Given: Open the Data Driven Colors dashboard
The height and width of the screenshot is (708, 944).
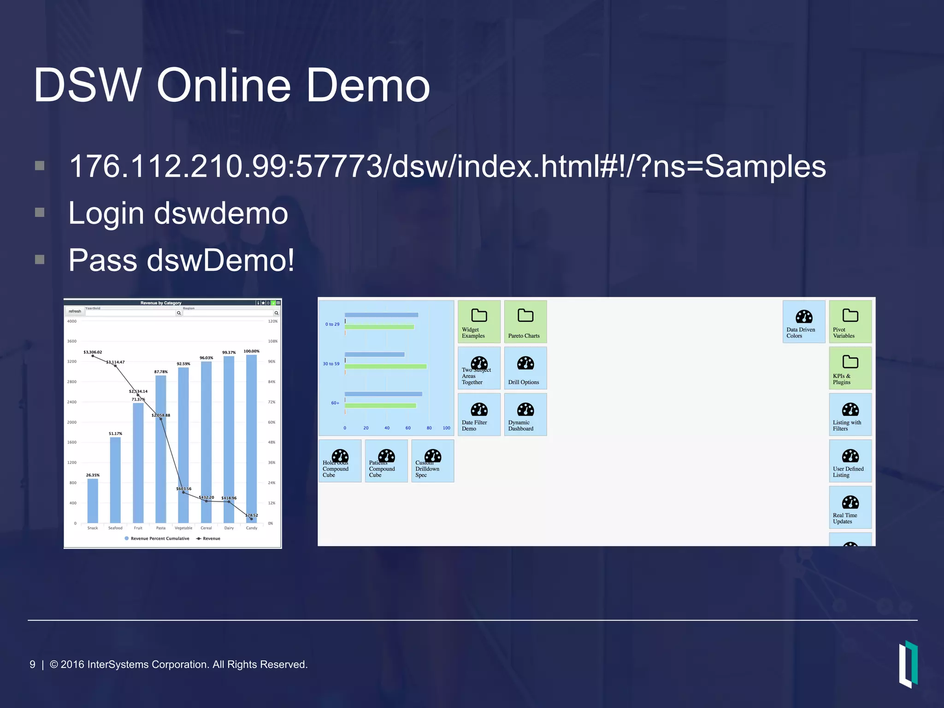Looking at the screenshot, I should click(804, 321).
